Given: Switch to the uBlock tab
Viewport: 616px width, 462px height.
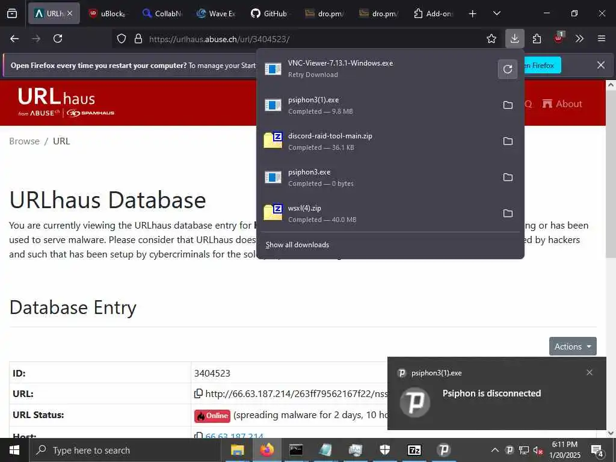Looking at the screenshot, I should pyautogui.click(x=107, y=13).
